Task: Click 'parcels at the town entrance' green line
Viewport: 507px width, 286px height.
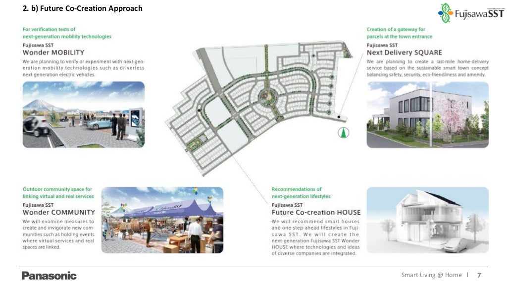Action: (400, 37)
